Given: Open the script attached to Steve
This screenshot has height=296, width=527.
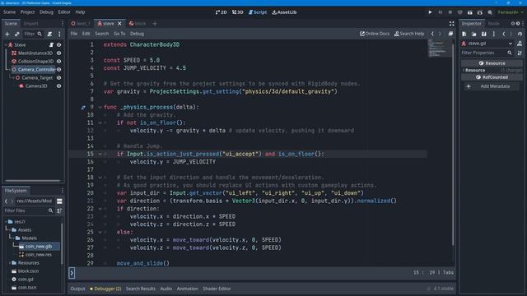Looking at the screenshot, I should [51, 44].
